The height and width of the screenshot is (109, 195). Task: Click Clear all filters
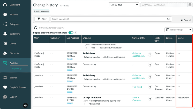[x=186, y=20]
